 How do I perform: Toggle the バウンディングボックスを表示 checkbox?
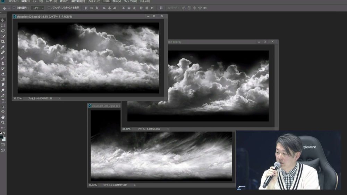point(49,8)
